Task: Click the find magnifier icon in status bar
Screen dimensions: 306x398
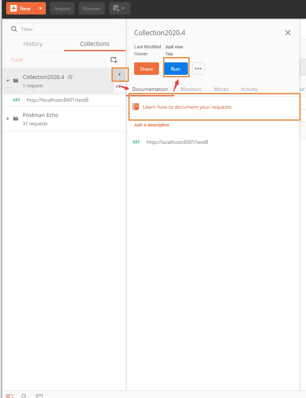Action: (x=24, y=396)
